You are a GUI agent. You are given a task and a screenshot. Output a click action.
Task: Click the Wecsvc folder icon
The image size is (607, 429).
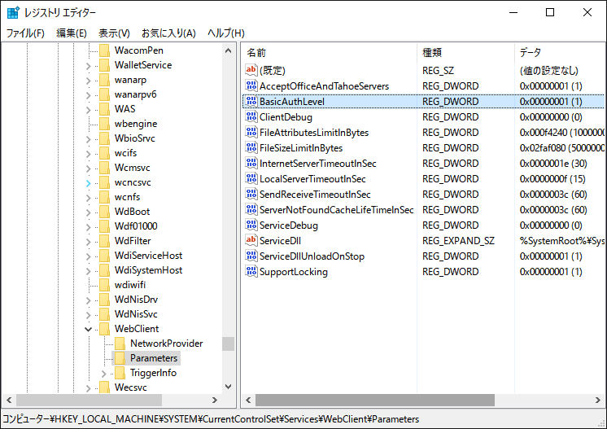pos(104,387)
